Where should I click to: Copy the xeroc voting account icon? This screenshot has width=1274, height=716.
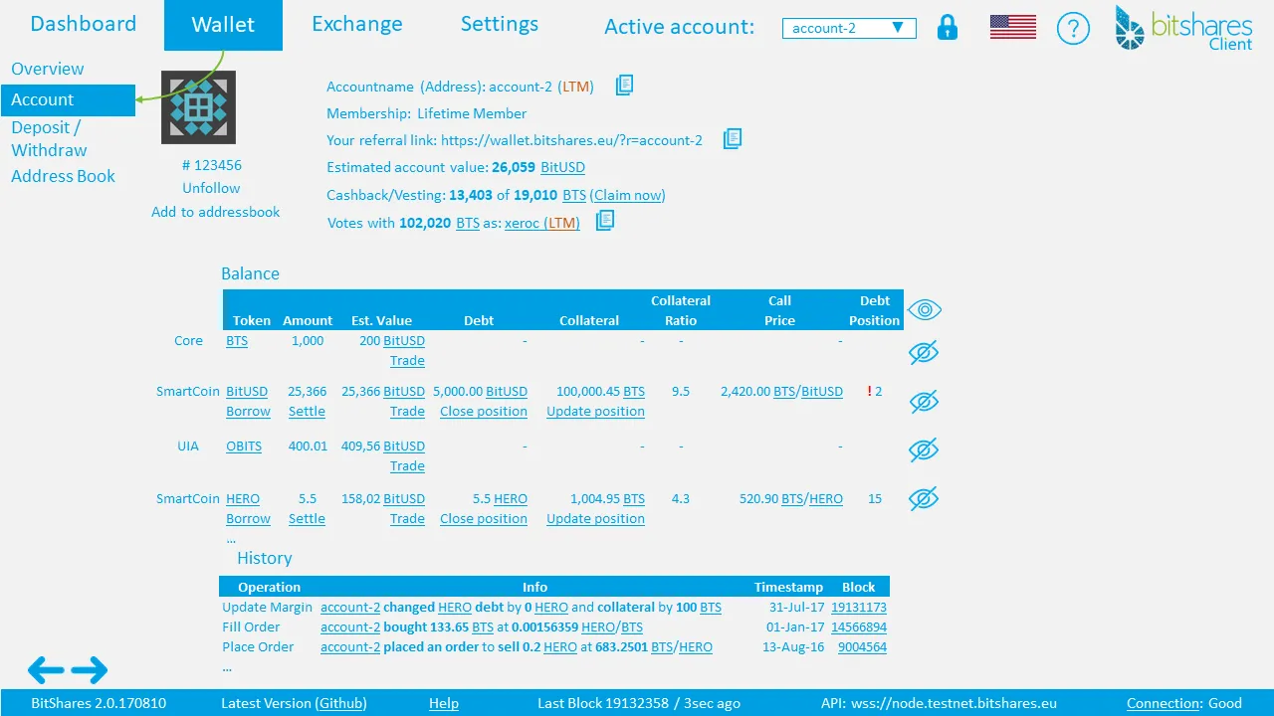[x=605, y=221]
